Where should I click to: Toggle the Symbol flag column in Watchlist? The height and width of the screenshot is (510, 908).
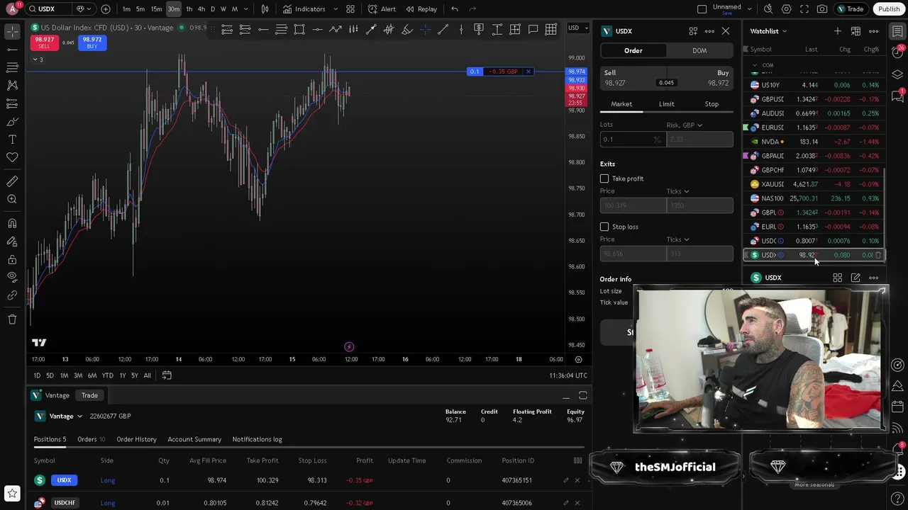pyautogui.click(x=746, y=50)
